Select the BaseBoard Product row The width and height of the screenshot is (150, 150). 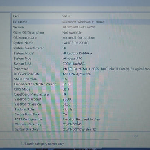81,99
